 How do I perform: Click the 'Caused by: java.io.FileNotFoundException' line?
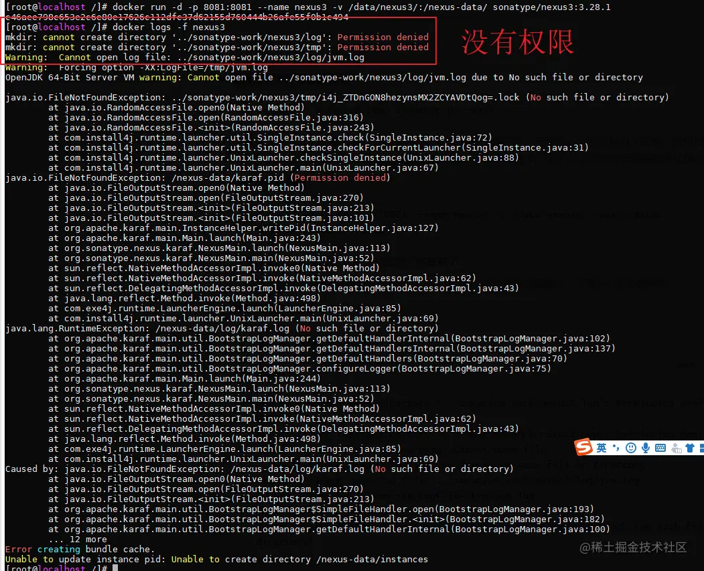[x=259, y=469]
